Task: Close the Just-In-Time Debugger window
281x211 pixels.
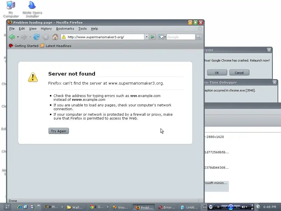Action: (x=274, y=82)
